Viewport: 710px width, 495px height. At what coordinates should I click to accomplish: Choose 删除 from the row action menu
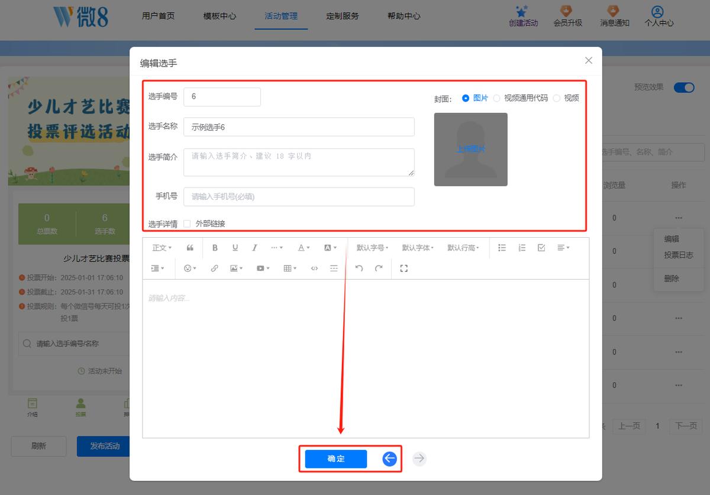[x=672, y=279]
